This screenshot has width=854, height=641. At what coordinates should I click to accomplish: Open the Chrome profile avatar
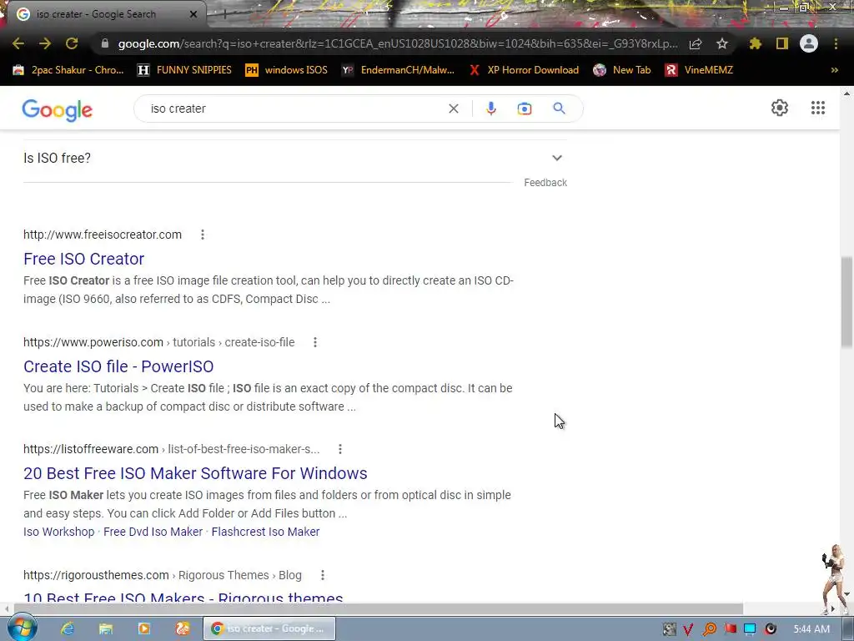point(809,43)
